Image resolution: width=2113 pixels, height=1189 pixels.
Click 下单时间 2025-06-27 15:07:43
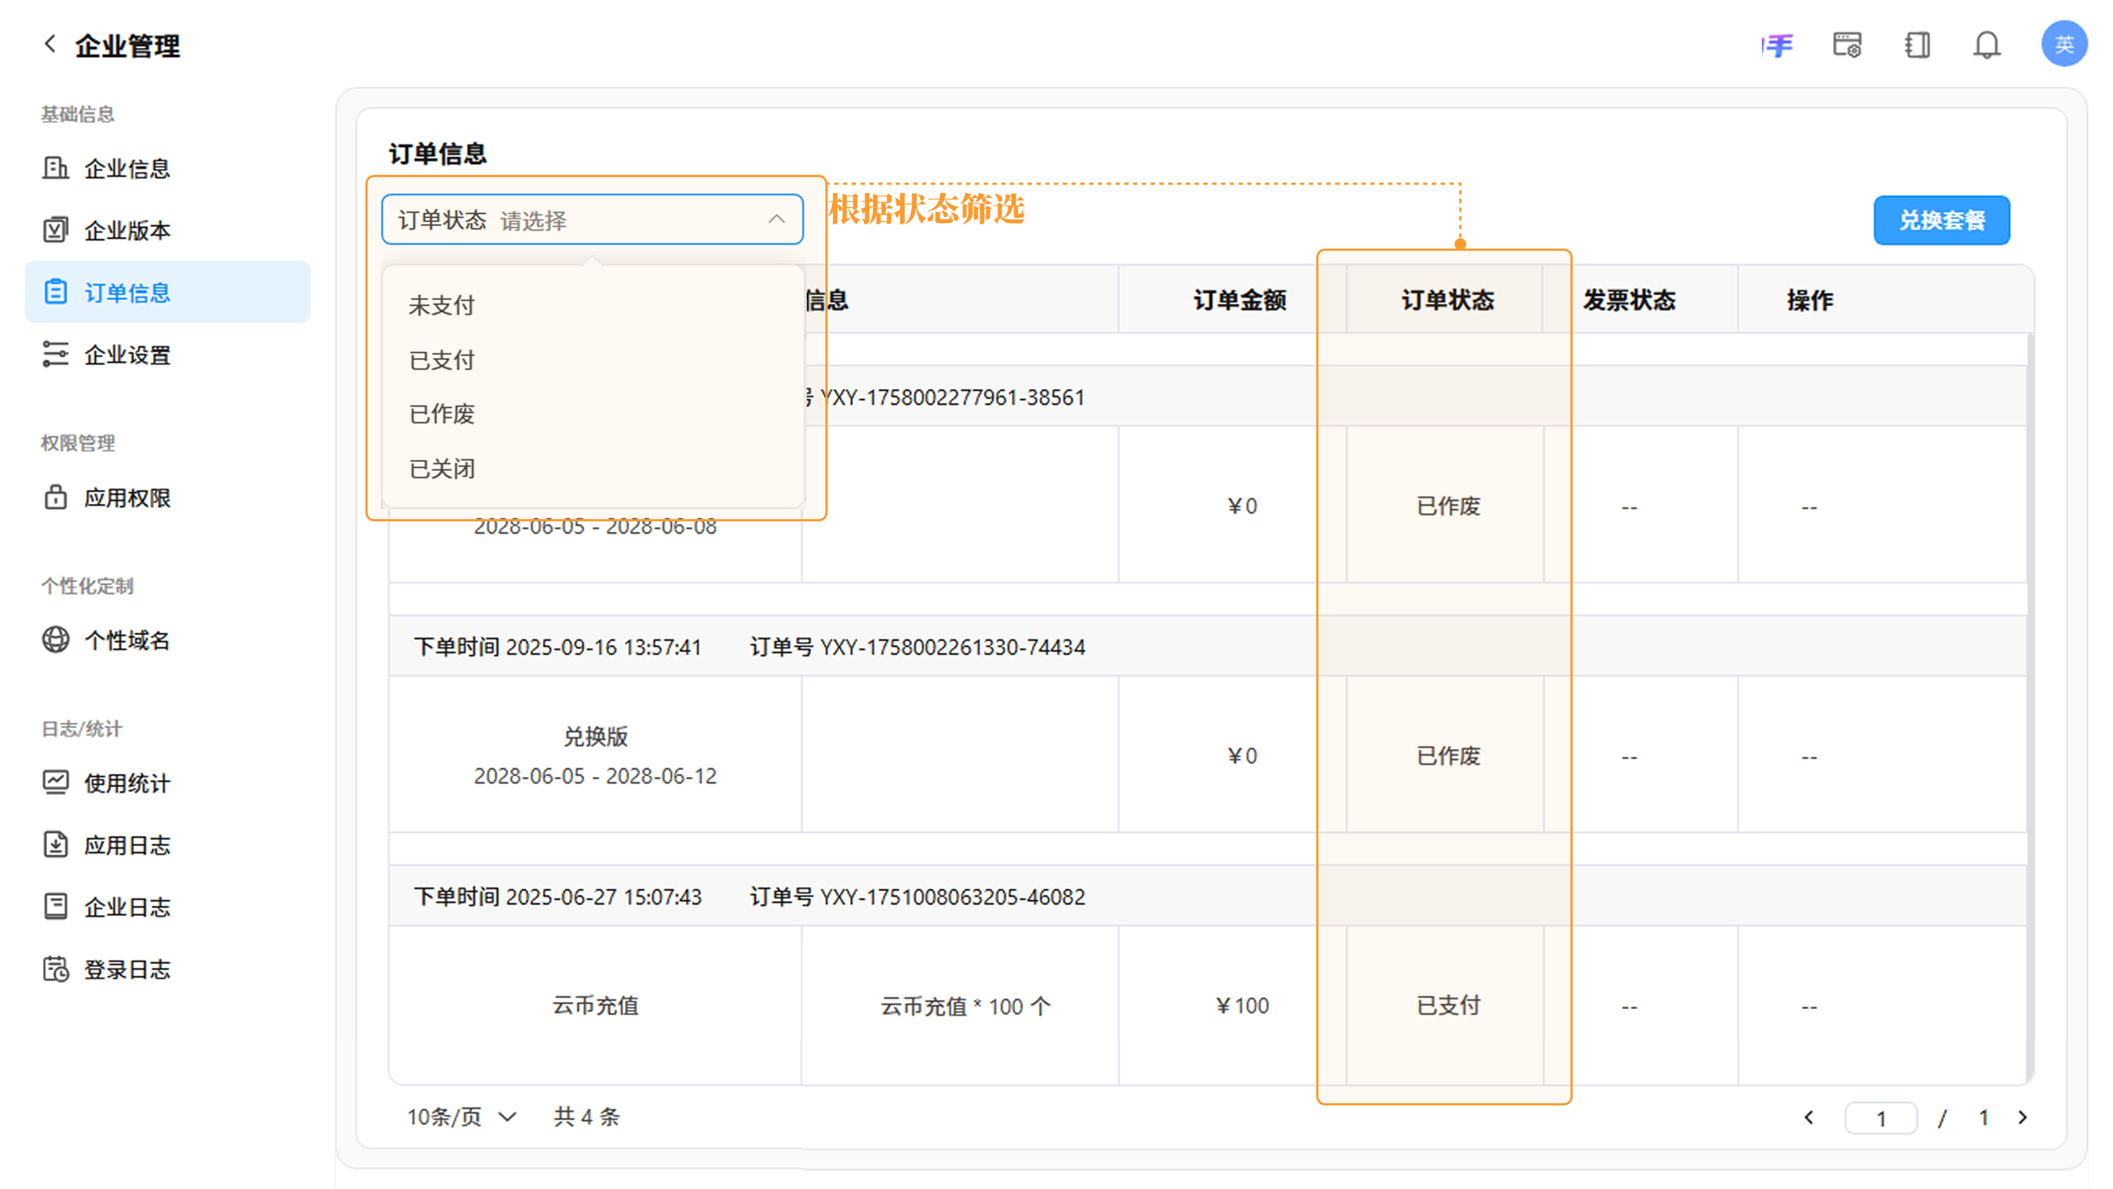click(558, 896)
